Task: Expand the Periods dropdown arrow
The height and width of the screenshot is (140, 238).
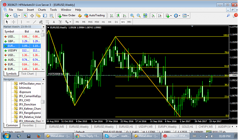Action: click(179, 16)
